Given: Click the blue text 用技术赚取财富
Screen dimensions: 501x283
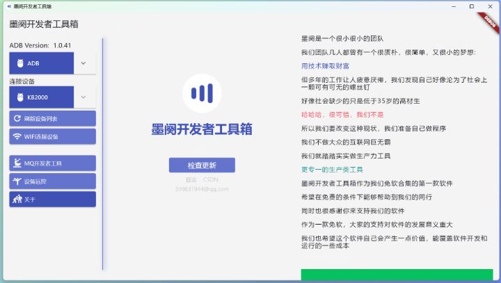Looking at the screenshot, I should [325, 65].
